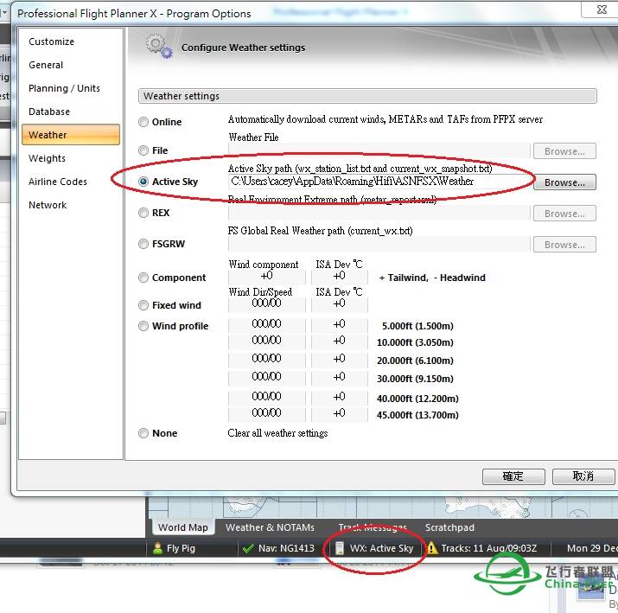Open the Weather options page
This screenshot has height=613, width=618.
tap(71, 135)
